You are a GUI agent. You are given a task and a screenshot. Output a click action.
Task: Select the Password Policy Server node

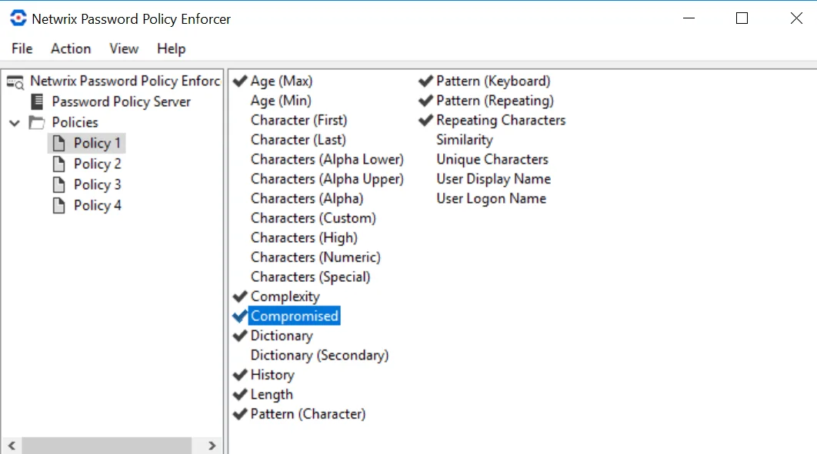pyautogui.click(x=122, y=102)
